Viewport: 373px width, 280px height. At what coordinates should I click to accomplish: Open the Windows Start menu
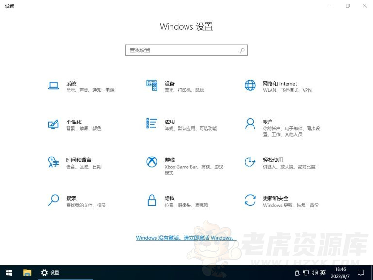[9, 273]
